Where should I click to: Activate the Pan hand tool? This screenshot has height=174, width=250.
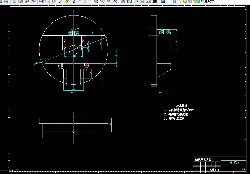96,1
